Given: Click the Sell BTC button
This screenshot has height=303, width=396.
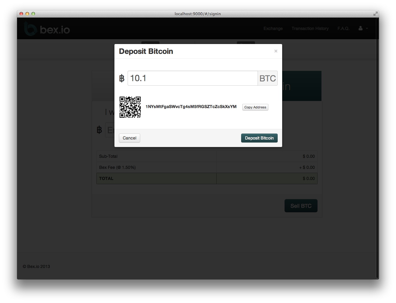Looking at the screenshot, I should click(301, 206).
